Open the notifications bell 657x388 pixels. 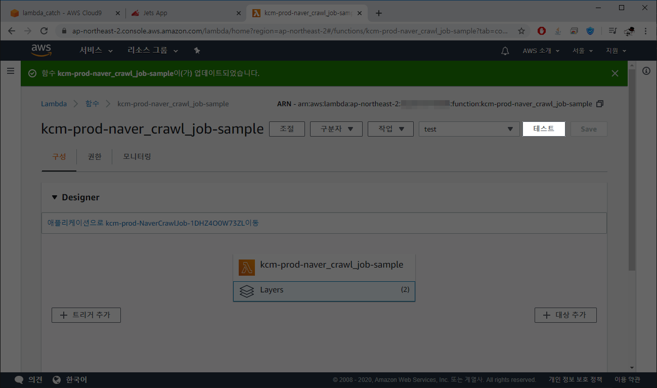(505, 51)
